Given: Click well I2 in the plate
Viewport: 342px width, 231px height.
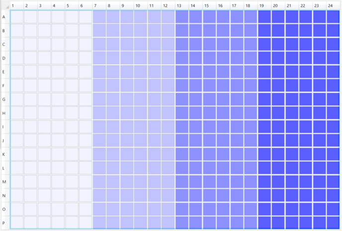Looking at the screenshot, I should coord(30,127).
